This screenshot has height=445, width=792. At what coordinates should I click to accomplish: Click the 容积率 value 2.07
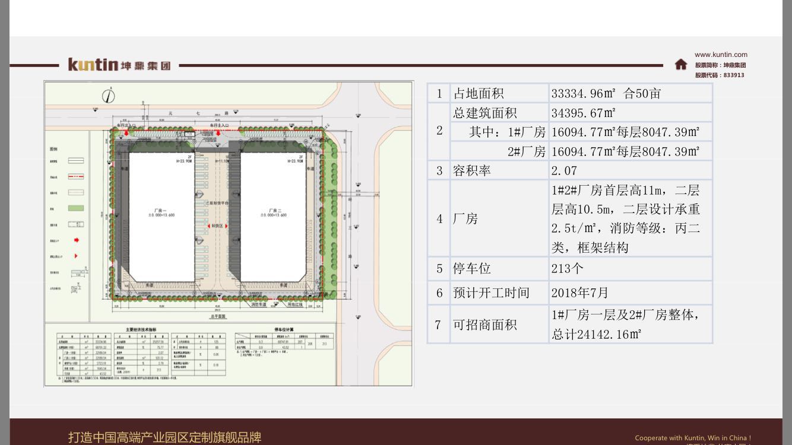click(564, 171)
